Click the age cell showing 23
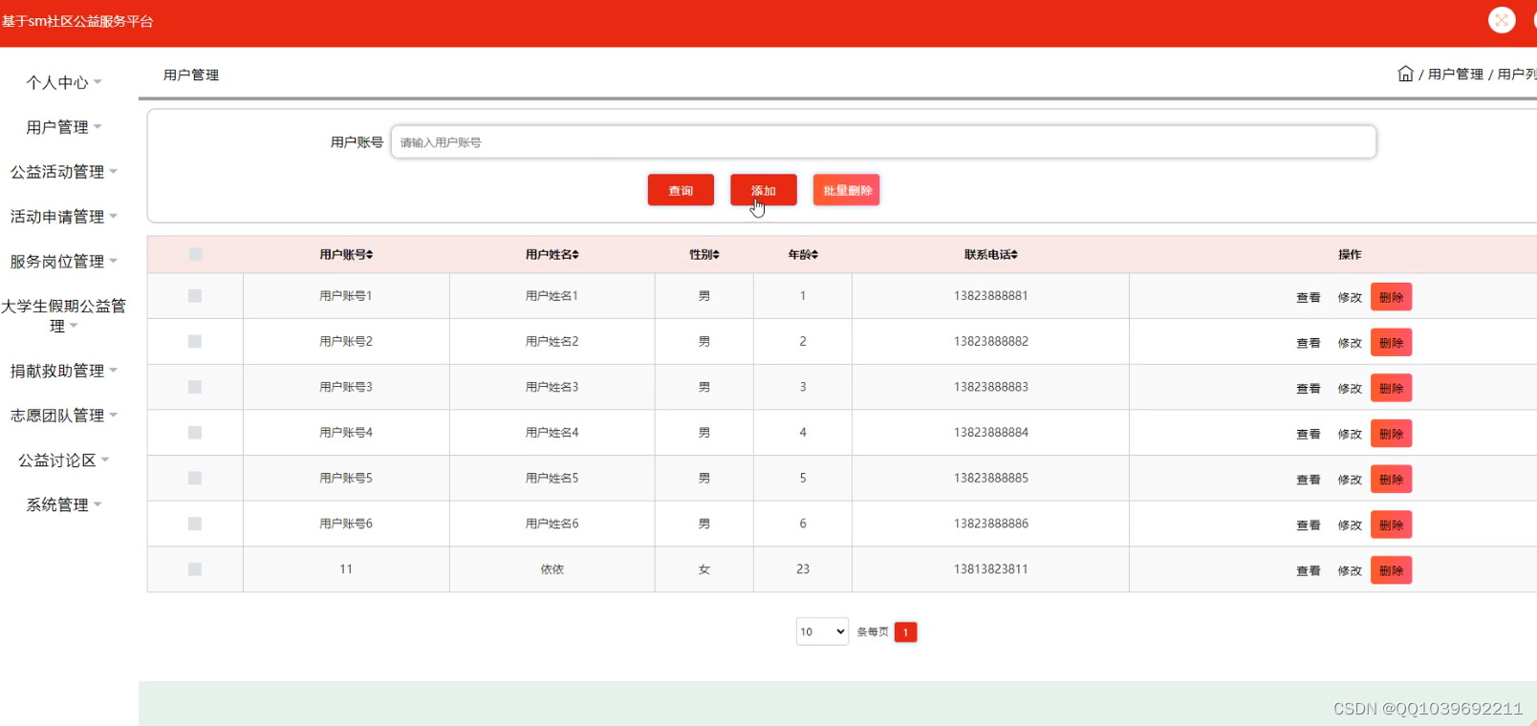 tap(803, 569)
